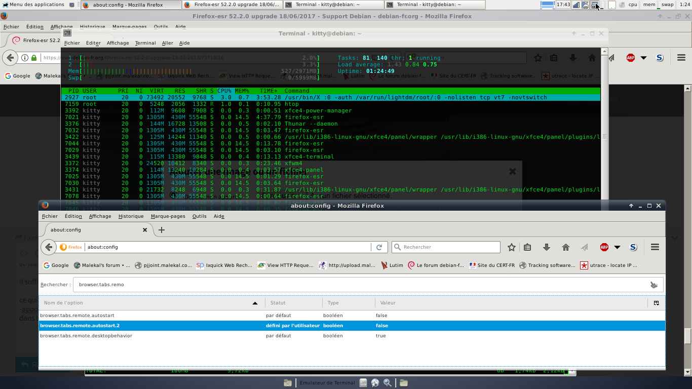
Task: Select browser.tabs.remote.desktopbehavior row
Action: click(x=352, y=336)
